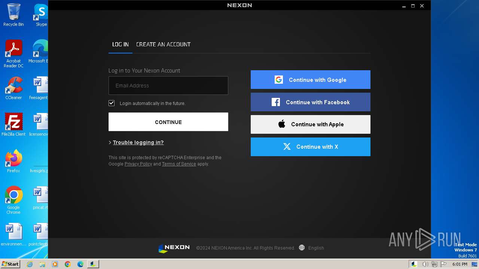
Task: Click network tray icon
Action: (434, 264)
